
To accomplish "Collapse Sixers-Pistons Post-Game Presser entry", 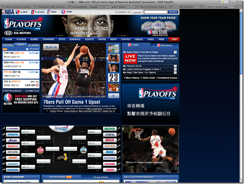I will (175, 52).
